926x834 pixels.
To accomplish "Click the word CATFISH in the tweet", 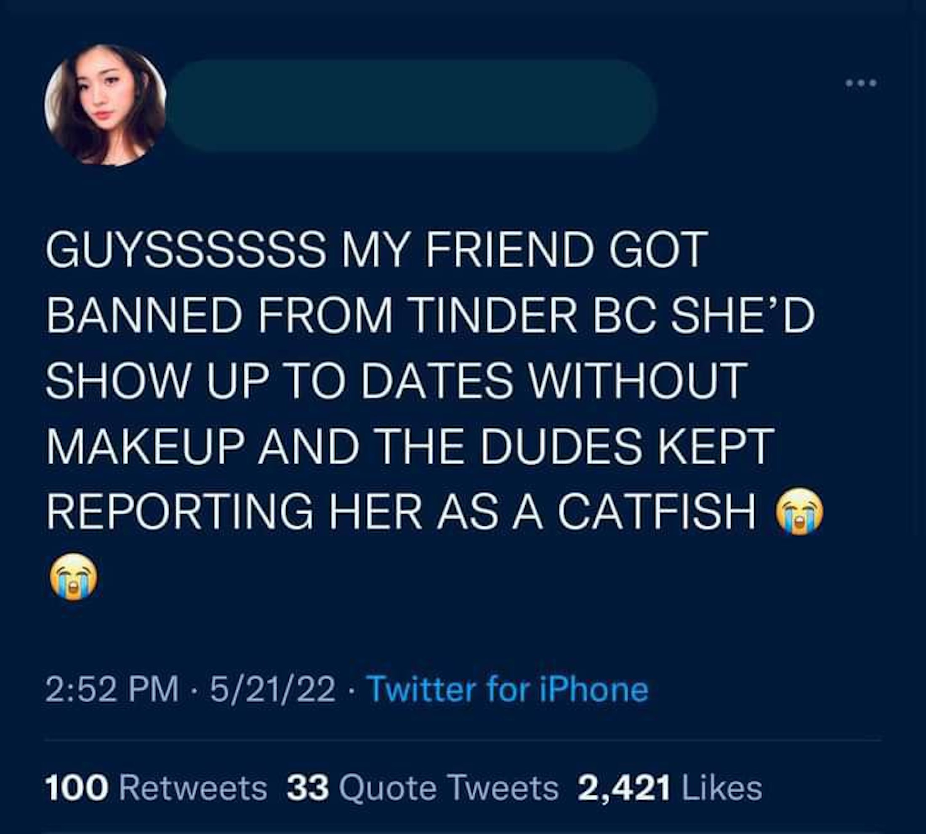I will point(657,511).
